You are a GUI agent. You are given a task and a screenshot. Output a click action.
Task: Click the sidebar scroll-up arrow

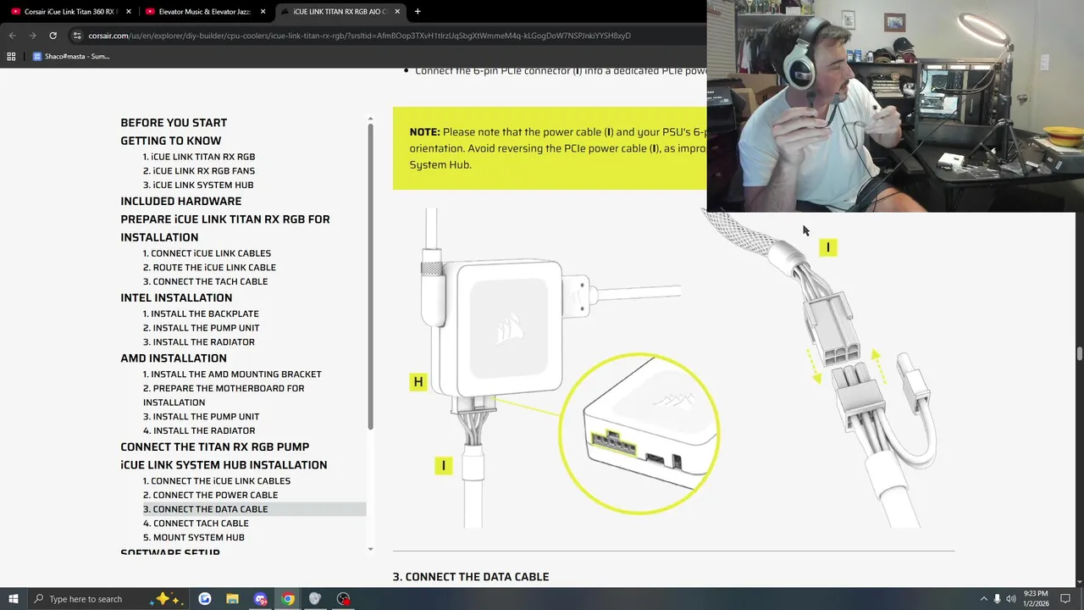(x=370, y=119)
